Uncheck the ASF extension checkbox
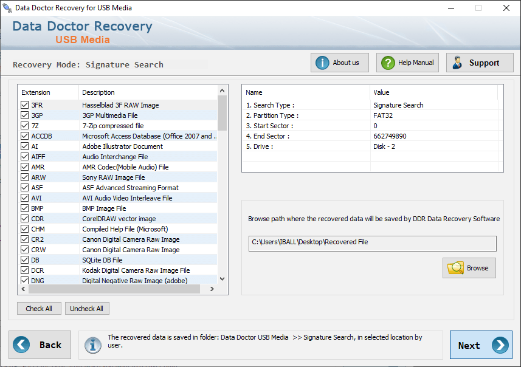 click(24, 188)
